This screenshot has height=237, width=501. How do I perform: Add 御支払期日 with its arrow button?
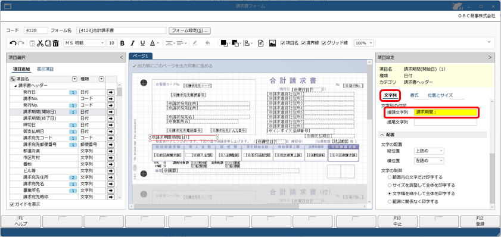111,131
